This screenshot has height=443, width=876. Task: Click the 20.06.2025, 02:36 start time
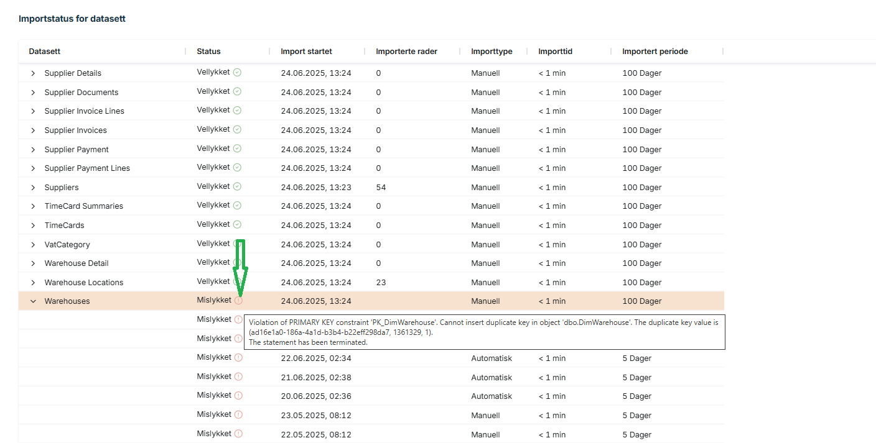316,396
